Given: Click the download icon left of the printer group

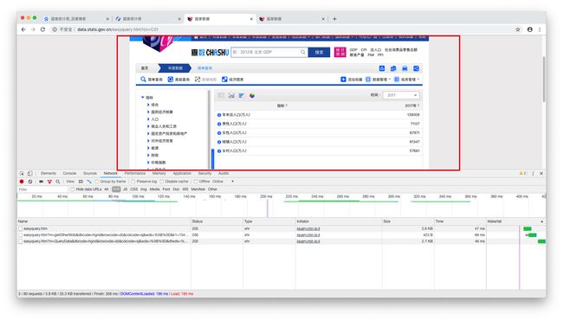Looking at the screenshot, I should [x=382, y=68].
